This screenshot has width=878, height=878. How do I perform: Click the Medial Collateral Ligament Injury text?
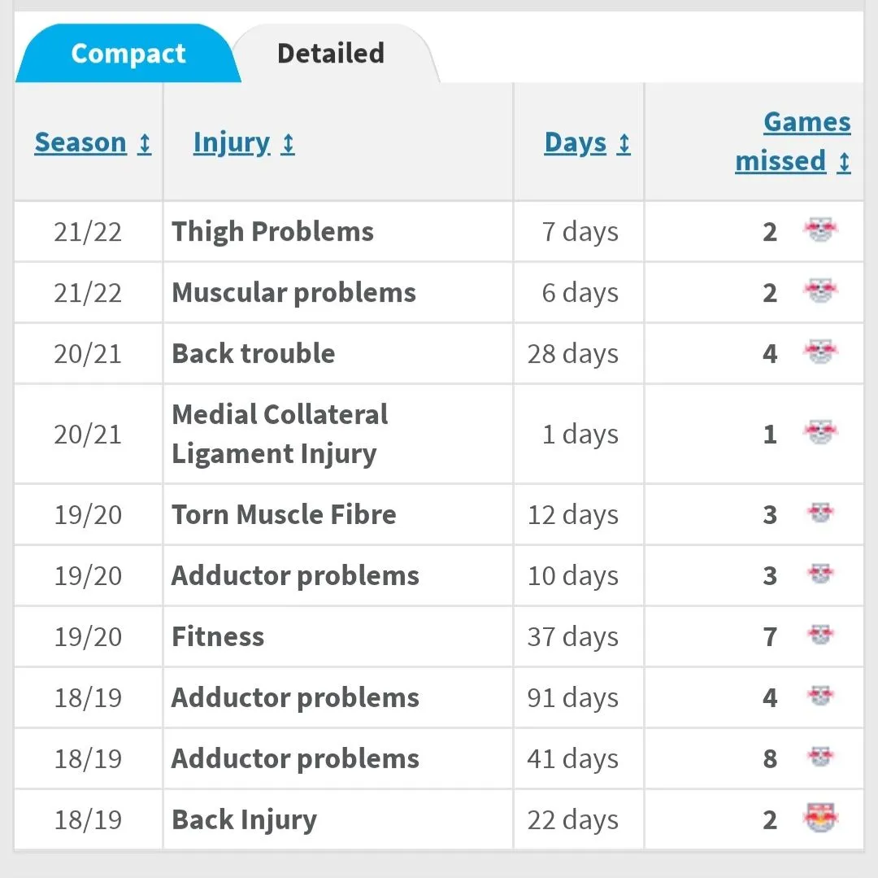279,434
